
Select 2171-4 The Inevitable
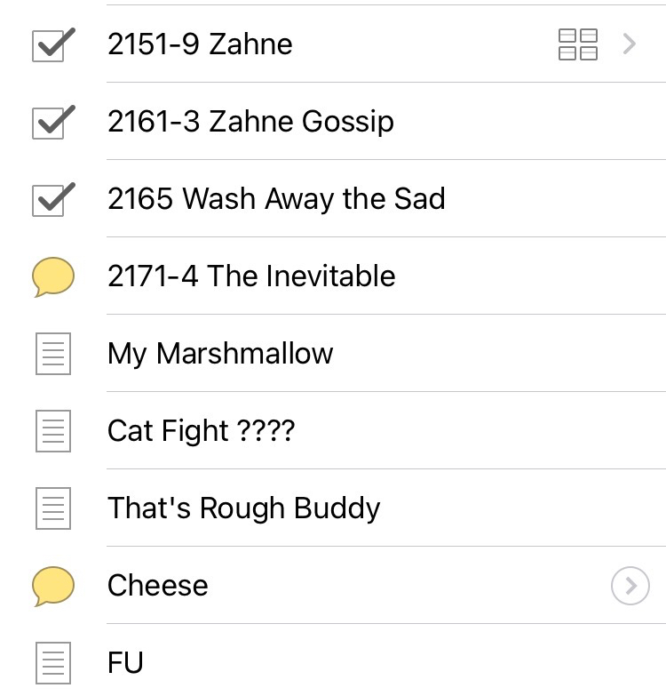251,276
